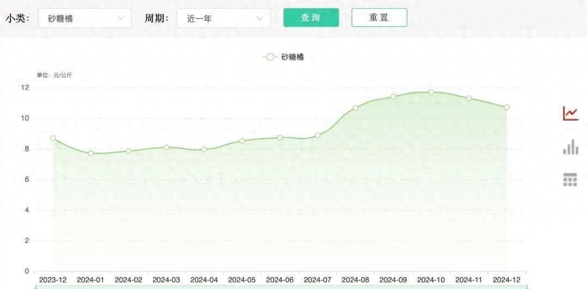588x289 pixels.
Task: Click the 2024-11 data point
Action: tap(469, 98)
